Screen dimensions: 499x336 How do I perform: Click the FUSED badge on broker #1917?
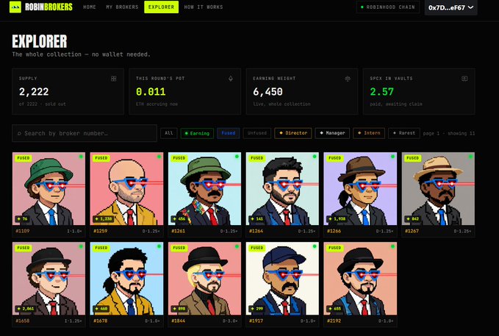tap(256, 248)
